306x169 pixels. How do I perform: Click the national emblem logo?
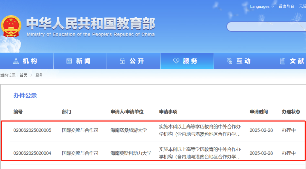point(11,27)
